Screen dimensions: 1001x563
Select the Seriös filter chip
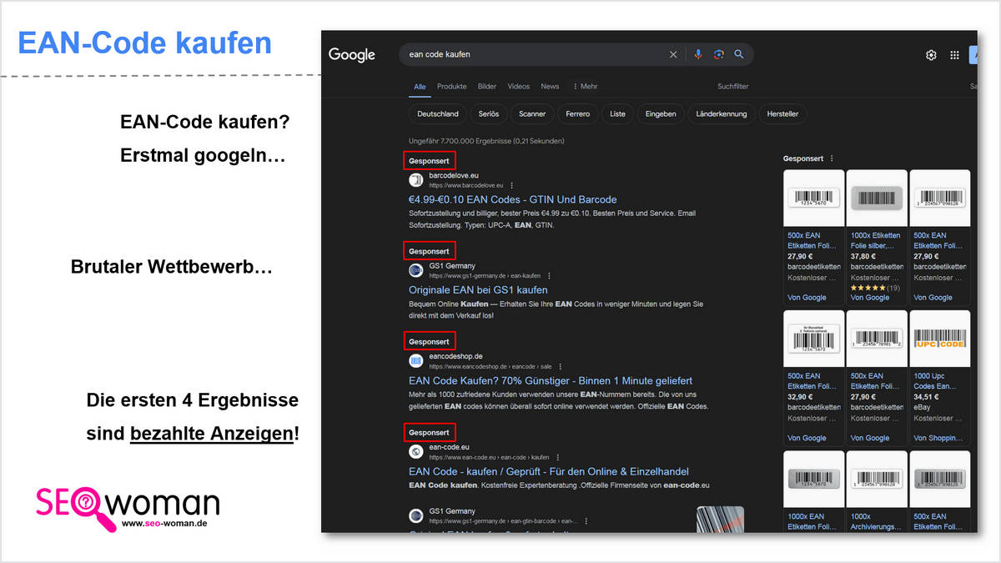(489, 114)
